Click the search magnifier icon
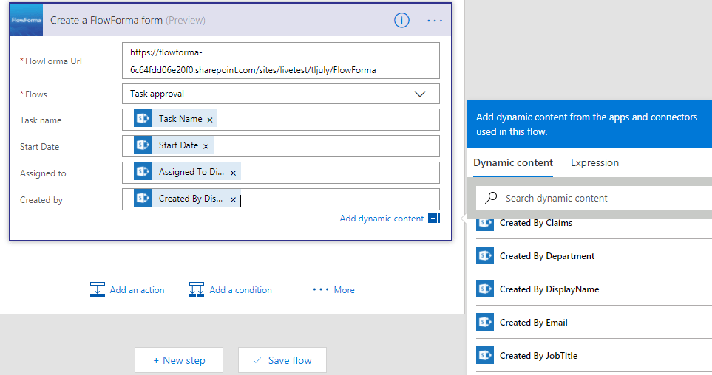Image resolution: width=712 pixels, height=375 pixels. point(491,198)
